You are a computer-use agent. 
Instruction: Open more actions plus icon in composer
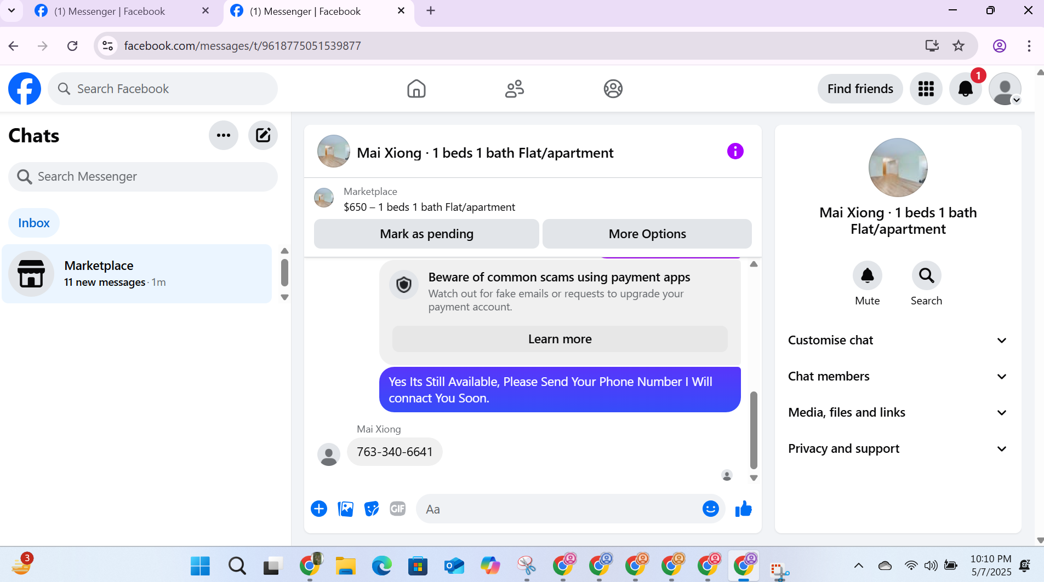click(318, 509)
